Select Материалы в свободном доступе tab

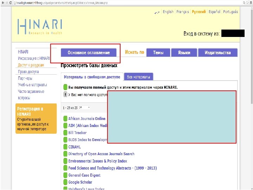(x=92, y=77)
